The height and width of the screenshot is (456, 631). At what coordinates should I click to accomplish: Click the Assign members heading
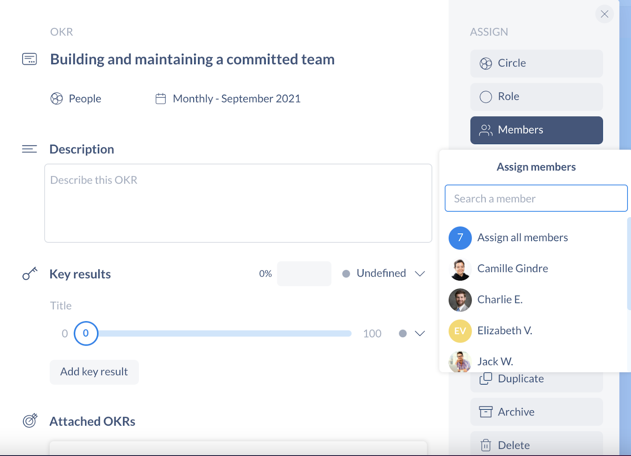click(536, 167)
